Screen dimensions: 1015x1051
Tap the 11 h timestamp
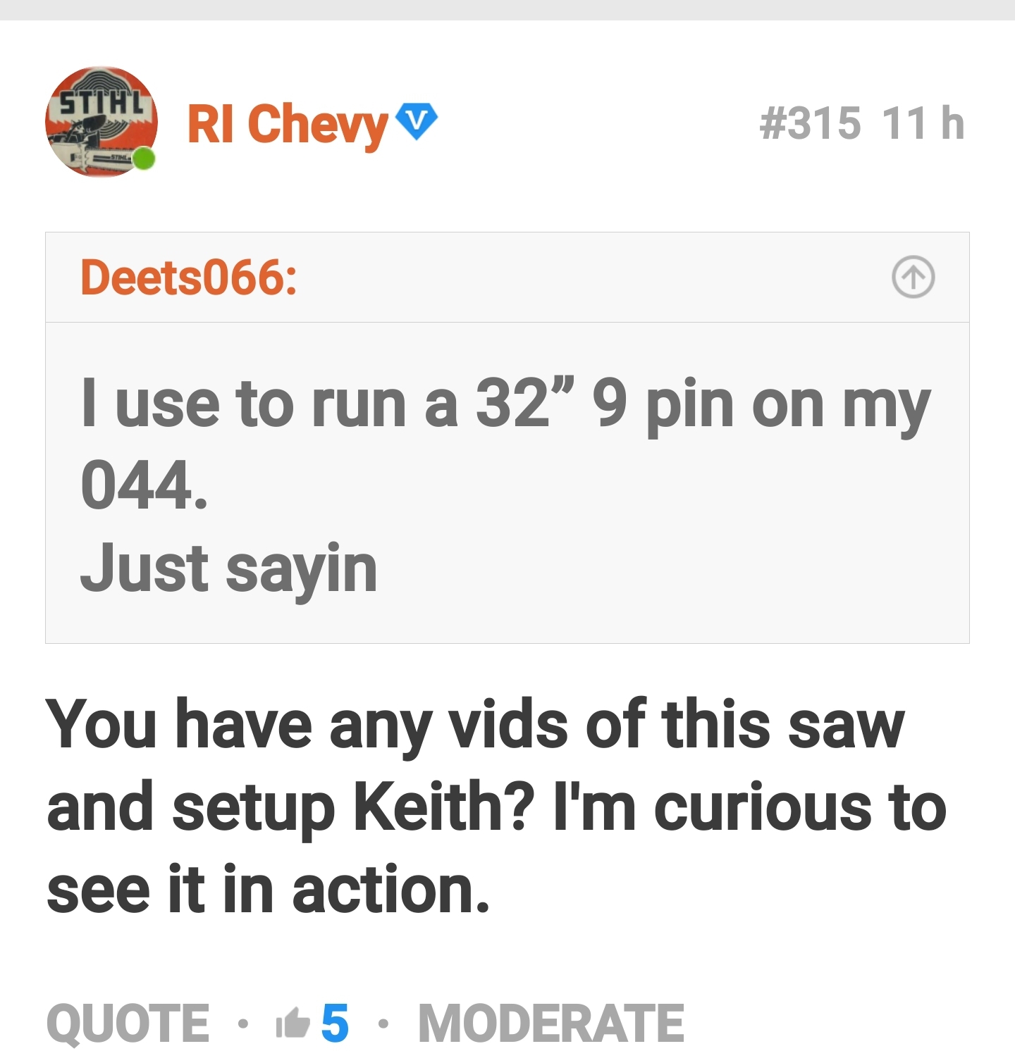click(x=923, y=123)
